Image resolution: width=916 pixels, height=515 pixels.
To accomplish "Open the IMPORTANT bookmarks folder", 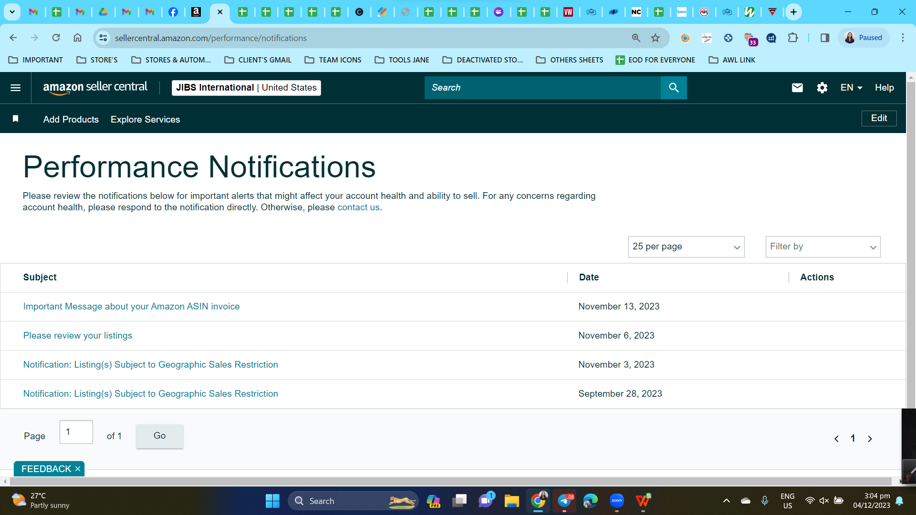I will point(36,60).
